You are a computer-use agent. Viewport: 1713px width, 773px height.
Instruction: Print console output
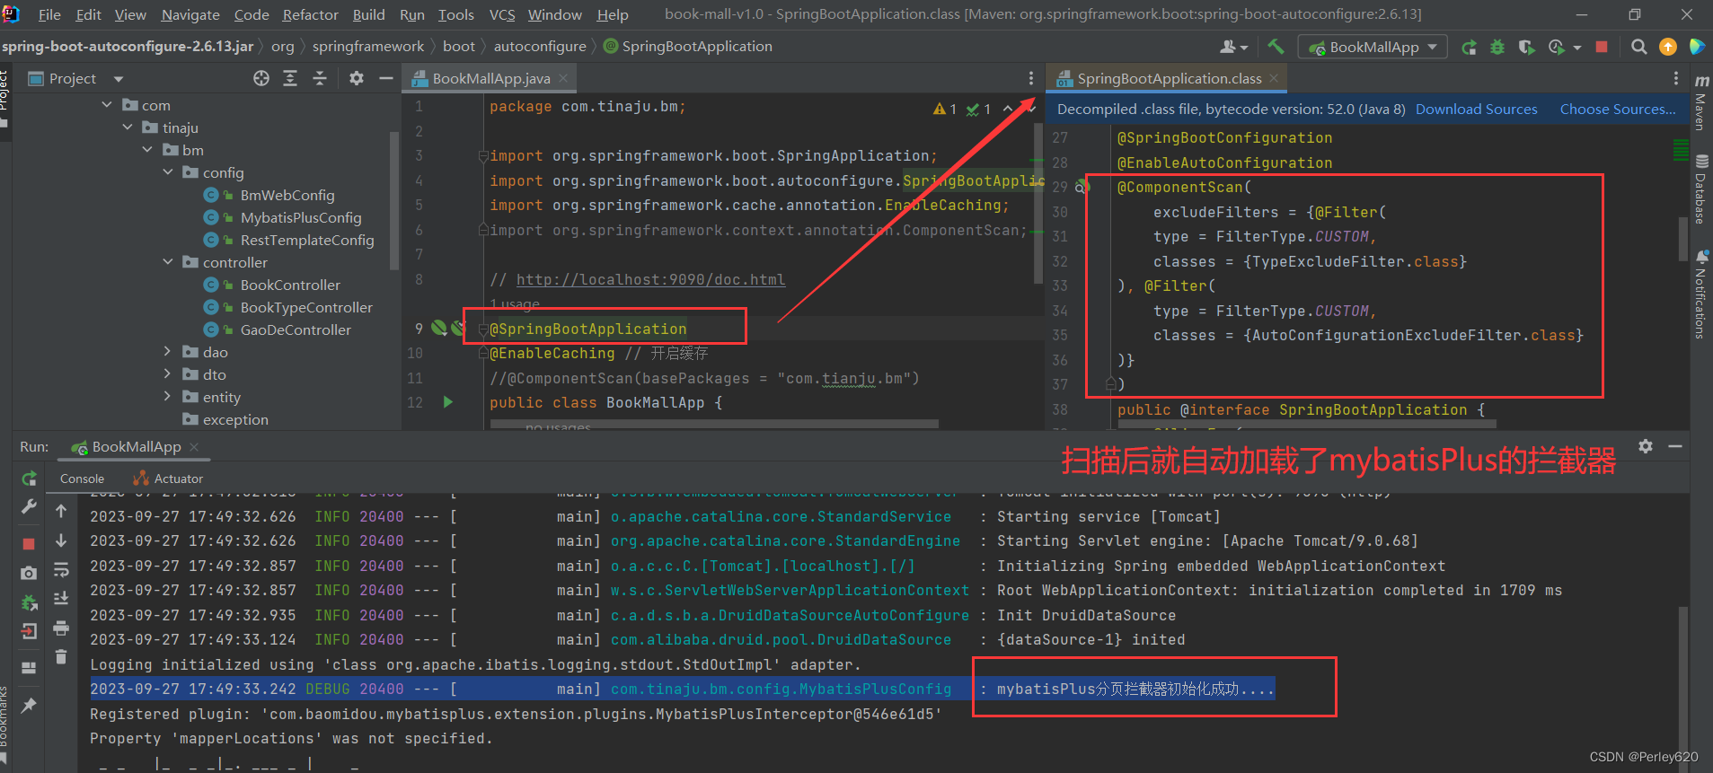[x=61, y=628]
